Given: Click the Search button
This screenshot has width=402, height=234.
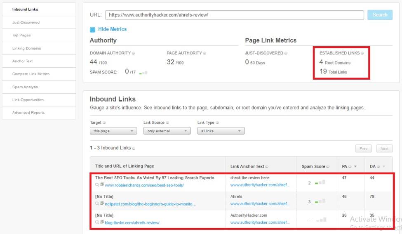Looking at the screenshot, I should click(x=380, y=15).
